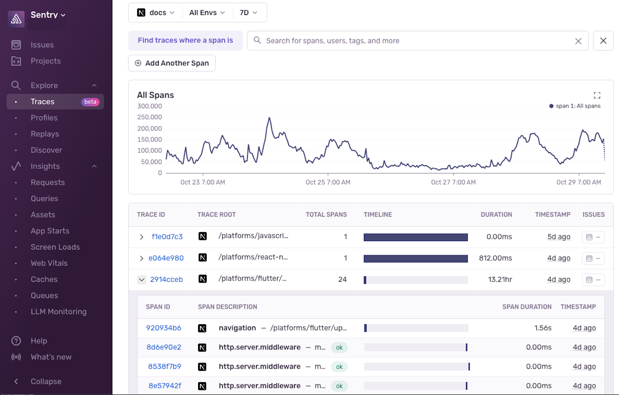Expand All Spans chart to fullscreen

(x=597, y=95)
